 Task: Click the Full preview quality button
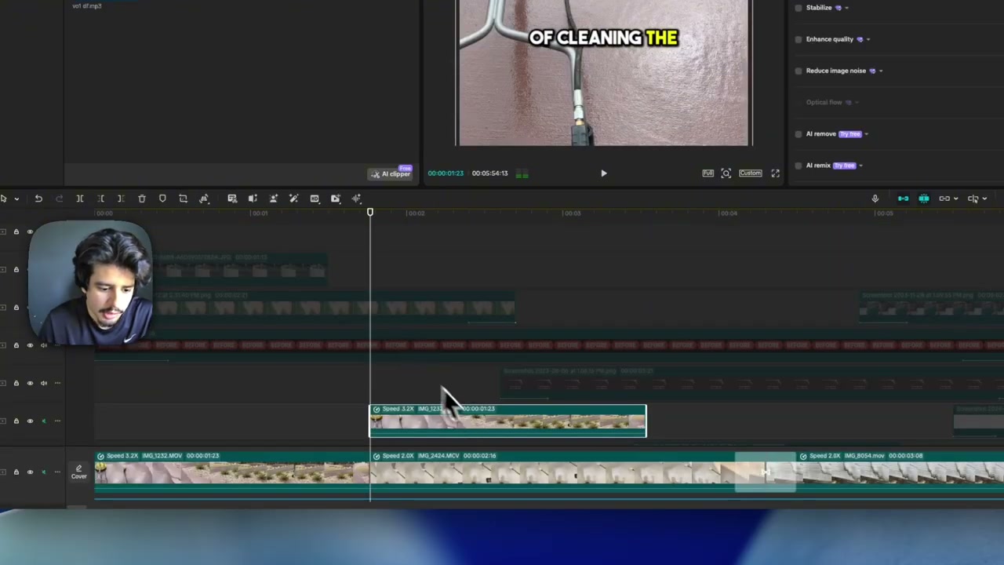click(x=708, y=173)
